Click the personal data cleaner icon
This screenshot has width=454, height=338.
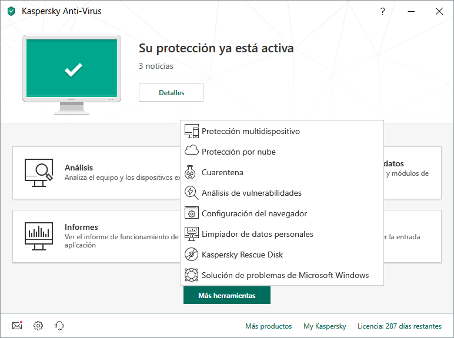point(192,234)
